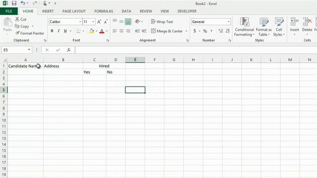
Task: Switch to the DEVELOPER tab
Action: point(187,11)
